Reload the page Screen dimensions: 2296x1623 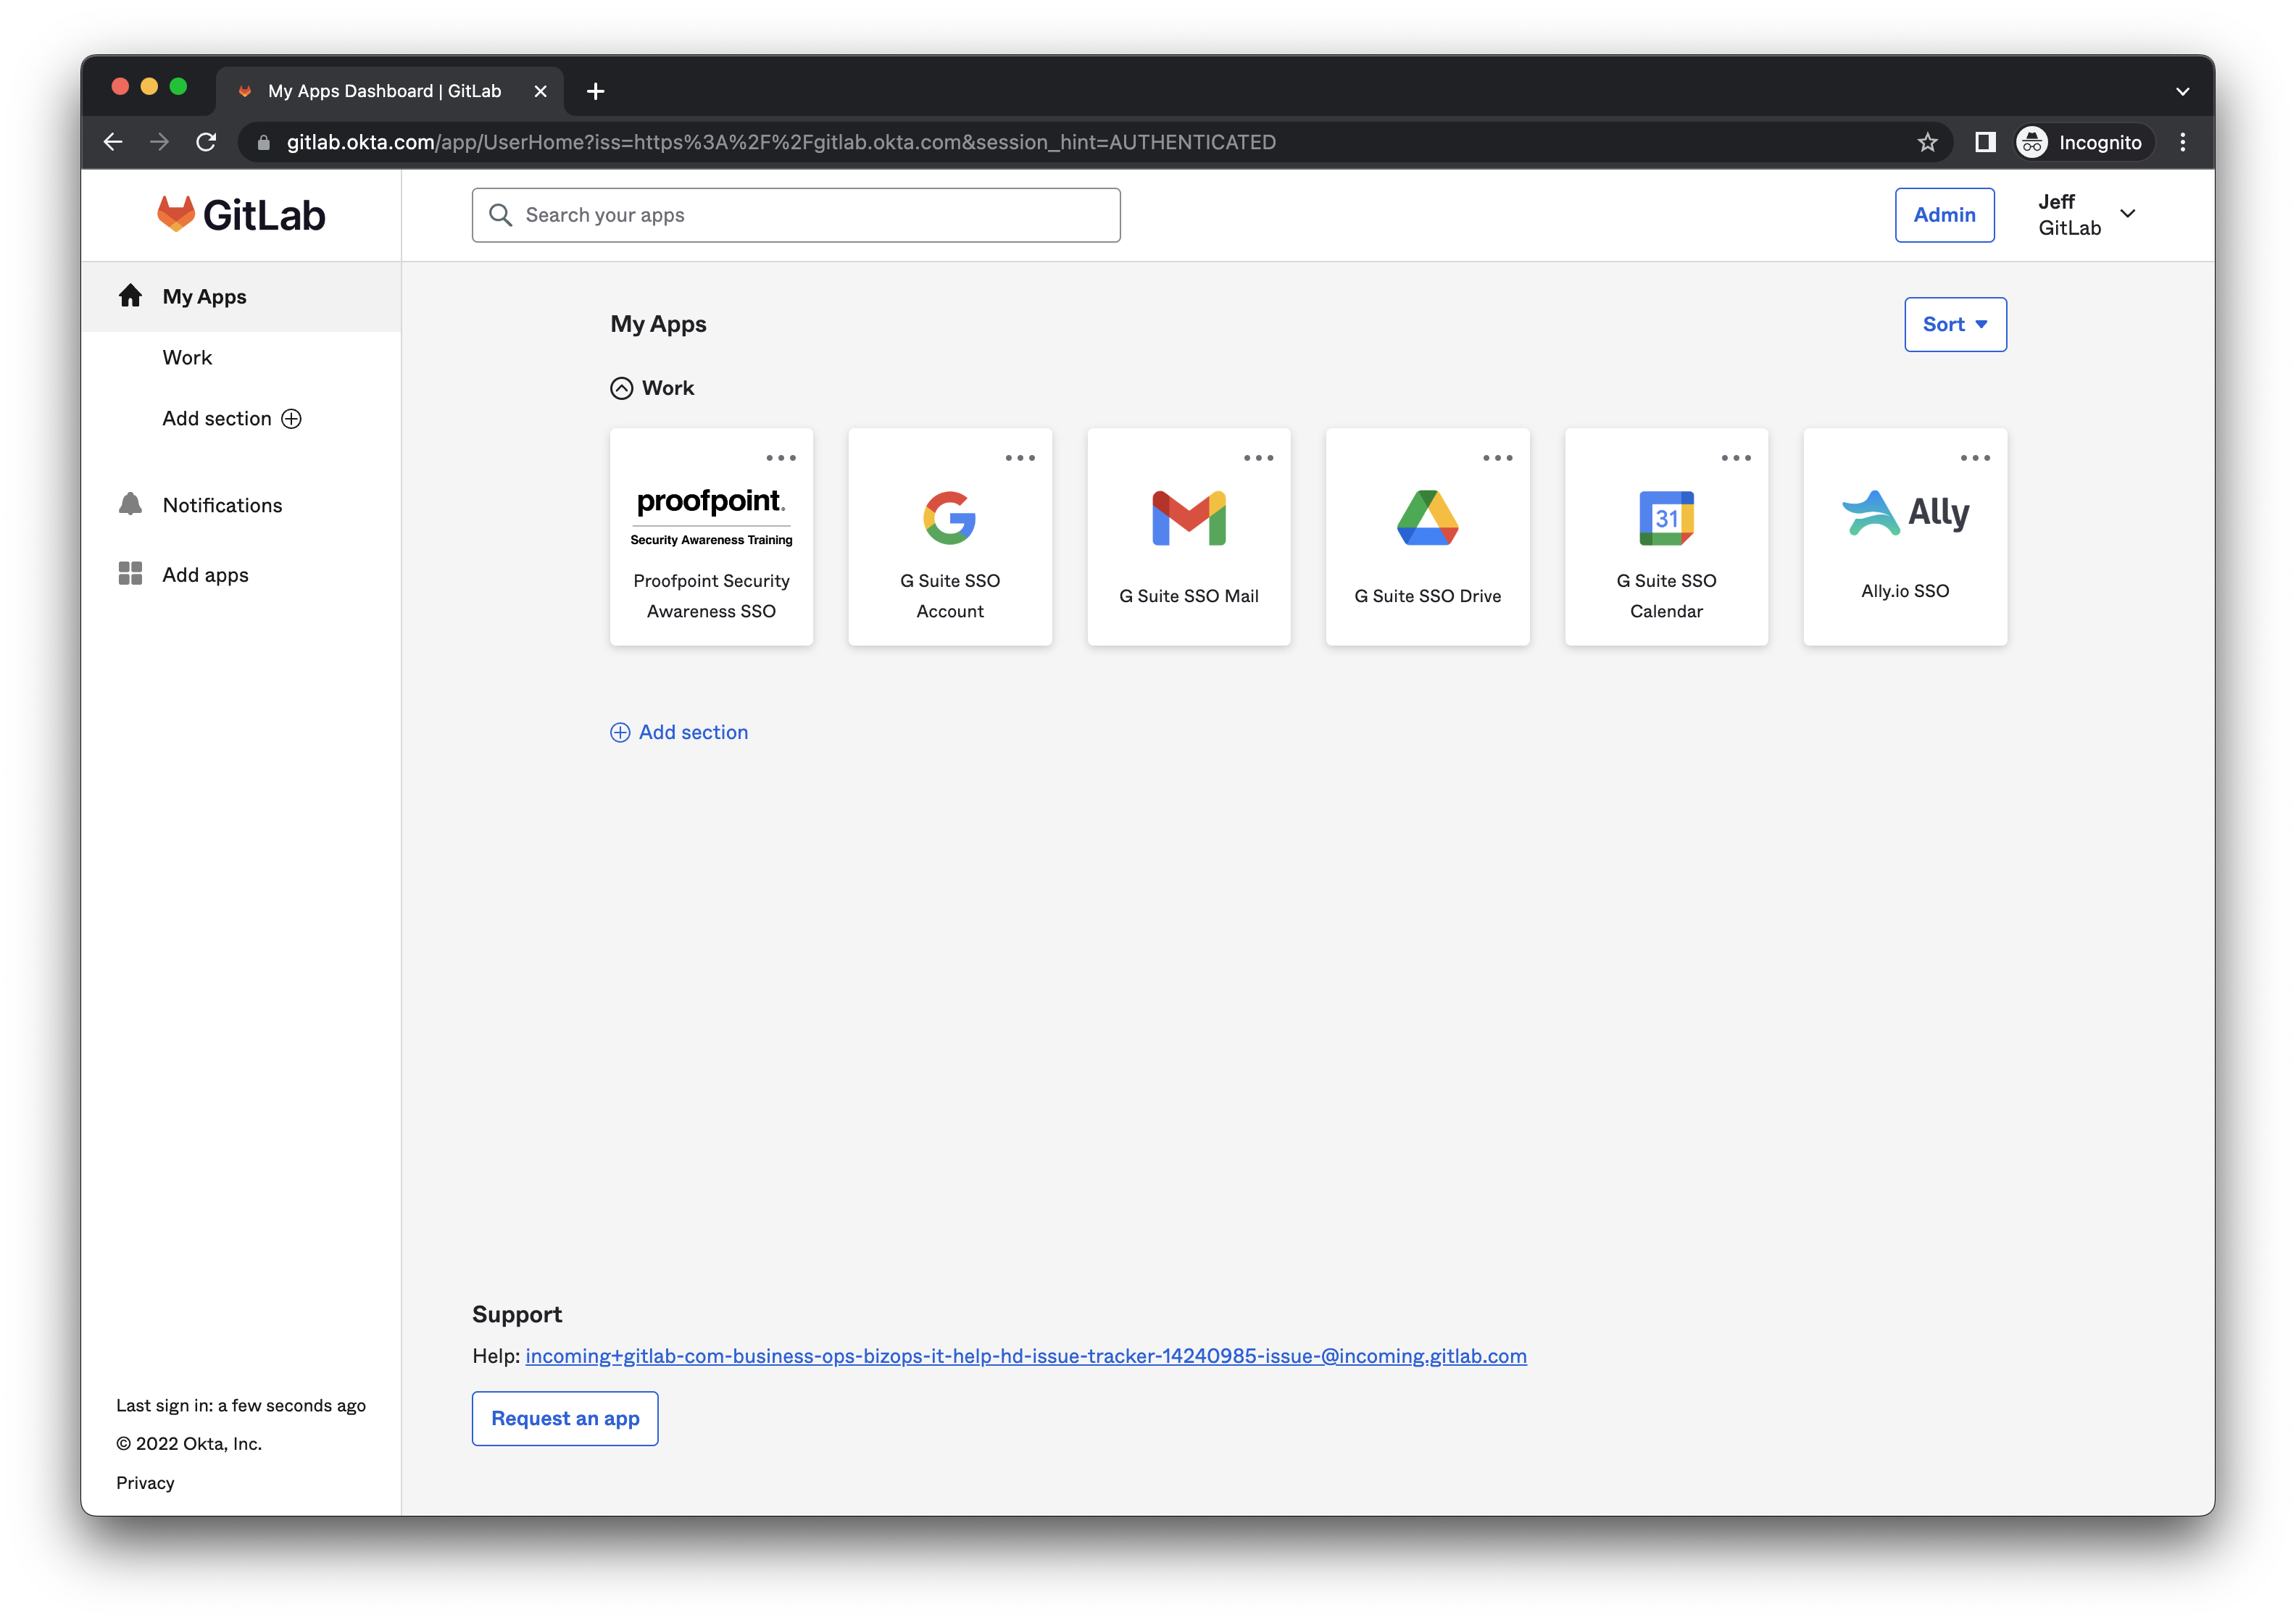click(206, 142)
